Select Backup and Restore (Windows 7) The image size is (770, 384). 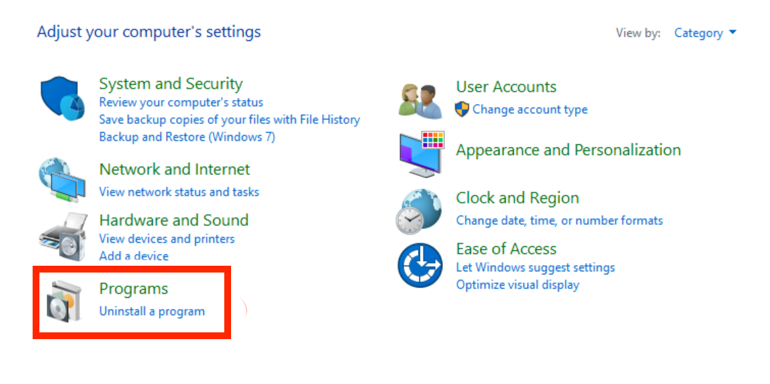pos(187,137)
